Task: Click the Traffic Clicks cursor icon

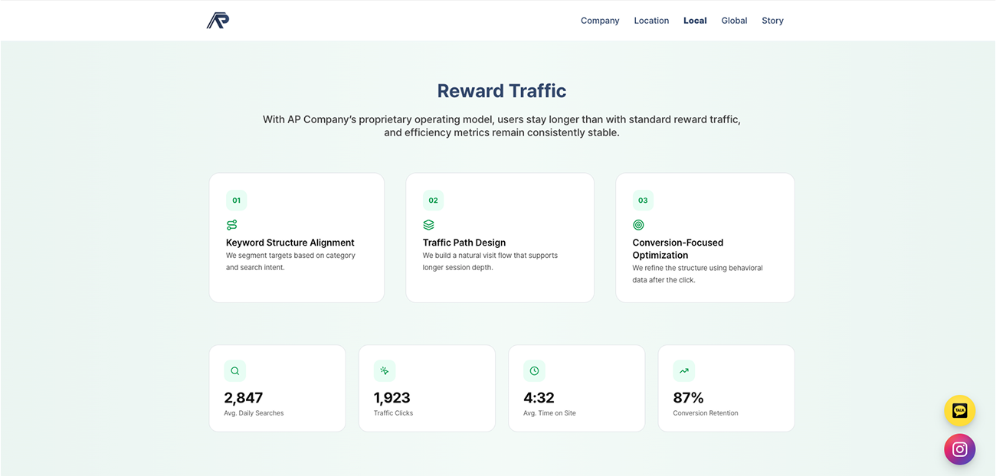Action: (385, 371)
